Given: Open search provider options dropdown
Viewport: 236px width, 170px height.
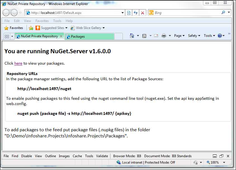Looking at the screenshot, I should pos(229,13).
